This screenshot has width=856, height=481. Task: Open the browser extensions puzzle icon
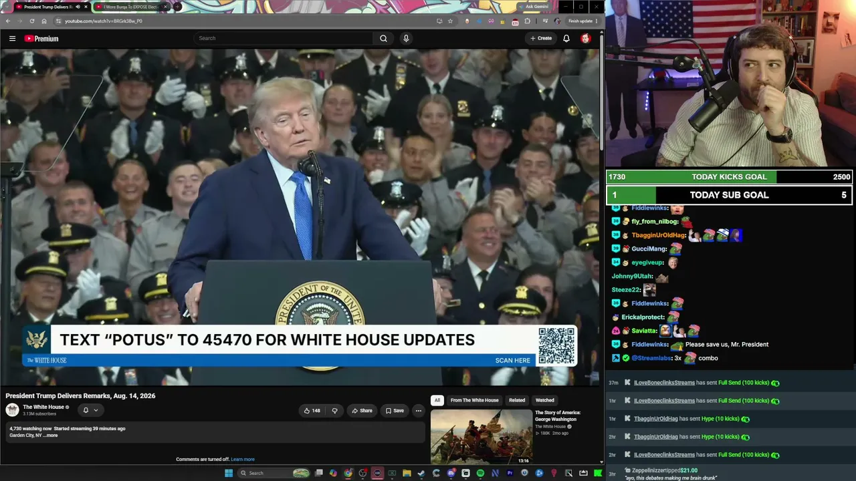527,21
